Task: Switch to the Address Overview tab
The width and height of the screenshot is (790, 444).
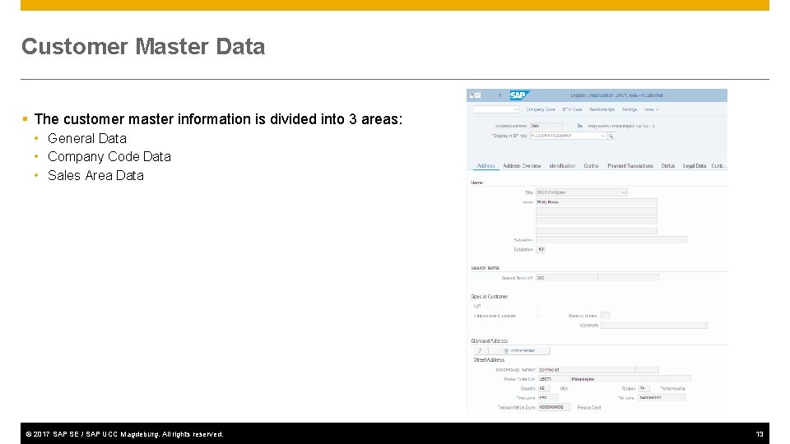Action: tap(522, 165)
